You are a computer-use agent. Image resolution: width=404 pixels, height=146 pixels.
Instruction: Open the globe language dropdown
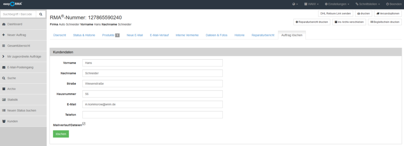(295, 4)
